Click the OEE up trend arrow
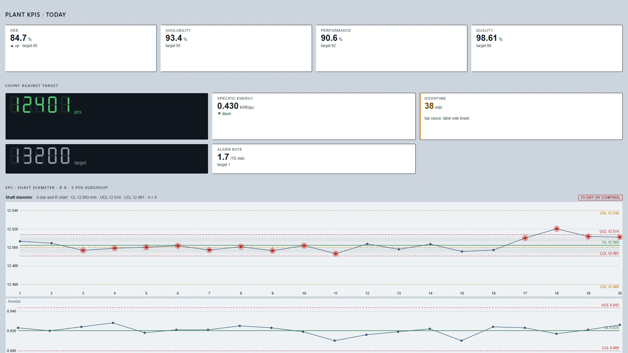This screenshot has height=353, width=628. click(x=12, y=46)
